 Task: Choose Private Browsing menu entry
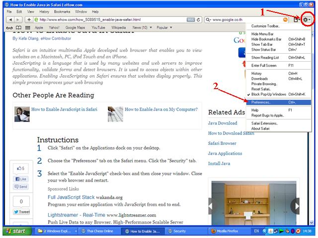(279, 84)
